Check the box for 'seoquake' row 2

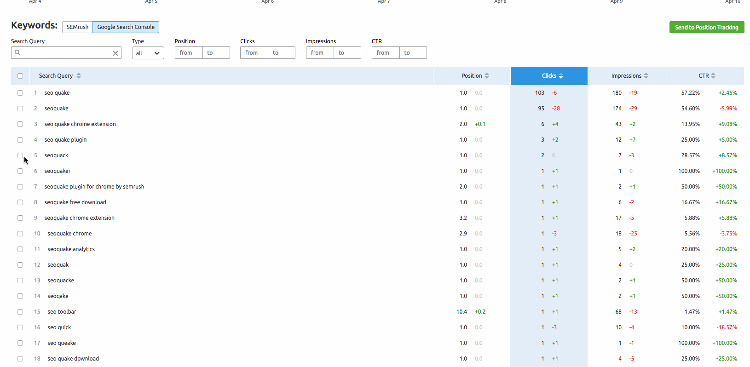coord(20,109)
